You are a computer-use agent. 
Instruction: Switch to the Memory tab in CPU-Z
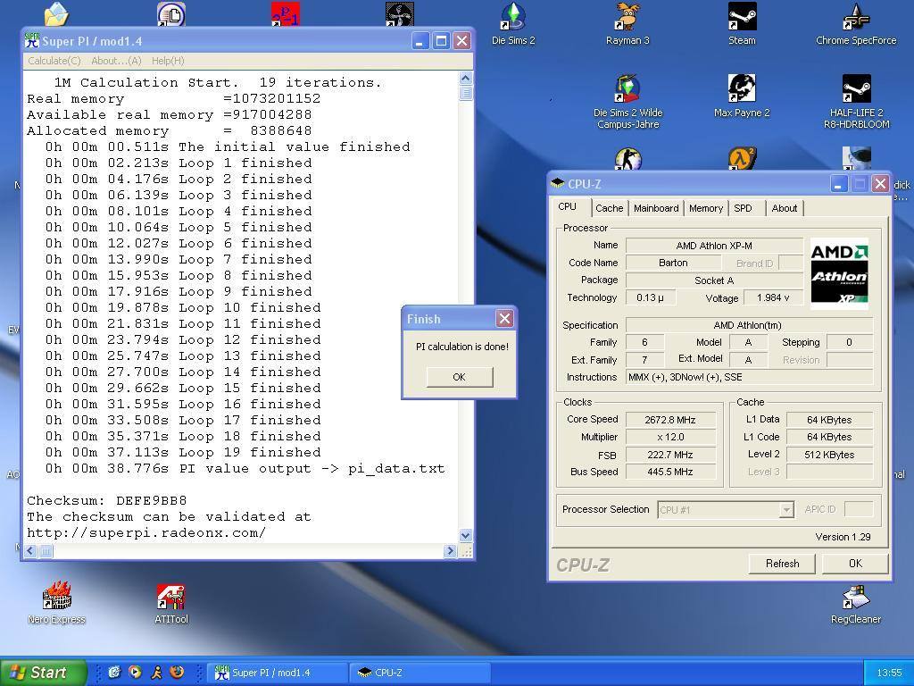705,208
